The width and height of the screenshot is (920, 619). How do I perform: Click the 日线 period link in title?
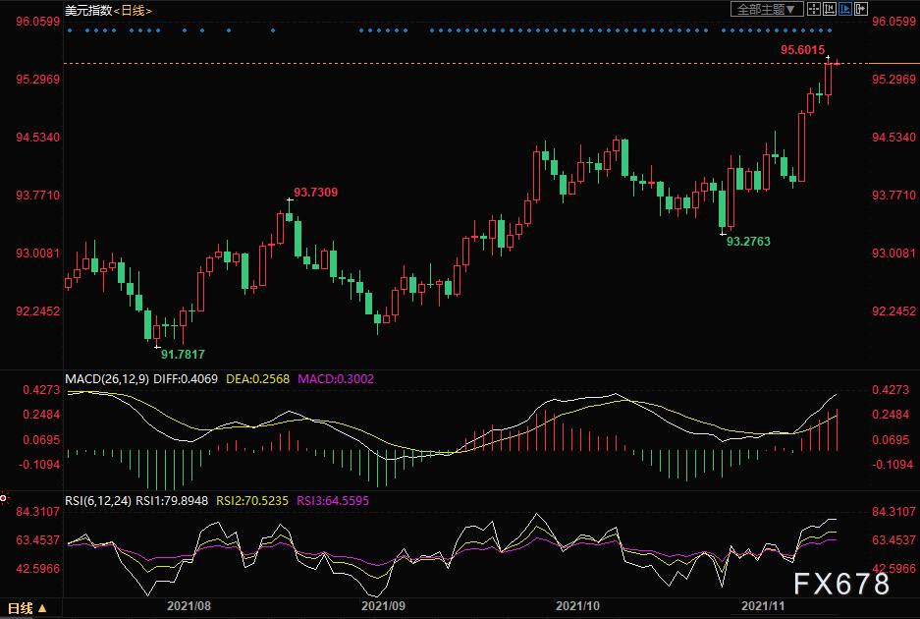[x=133, y=10]
